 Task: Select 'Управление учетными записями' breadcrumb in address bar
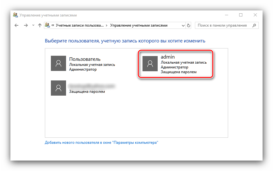pyautogui.click(x=139, y=25)
